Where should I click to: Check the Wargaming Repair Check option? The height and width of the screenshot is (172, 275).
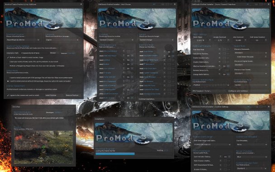pyautogui.click(x=8, y=66)
